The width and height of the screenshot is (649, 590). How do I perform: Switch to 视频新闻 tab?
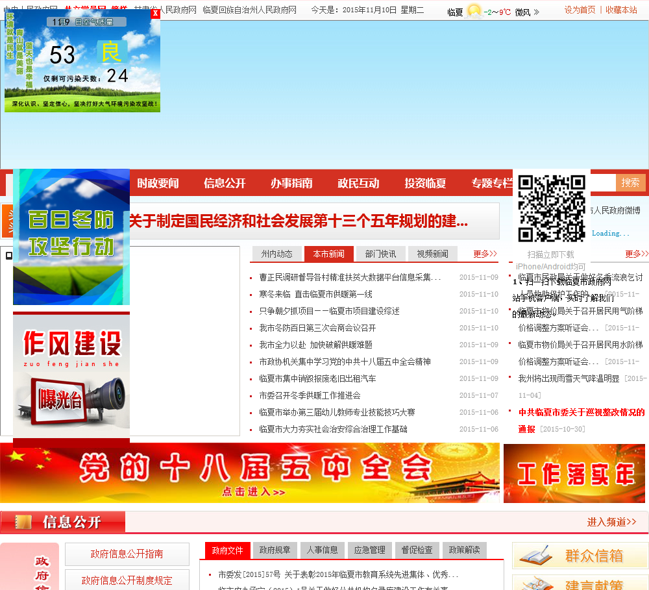tap(432, 254)
